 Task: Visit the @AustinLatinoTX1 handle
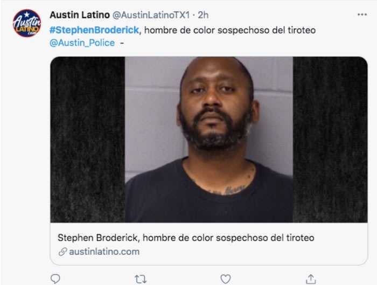click(151, 15)
